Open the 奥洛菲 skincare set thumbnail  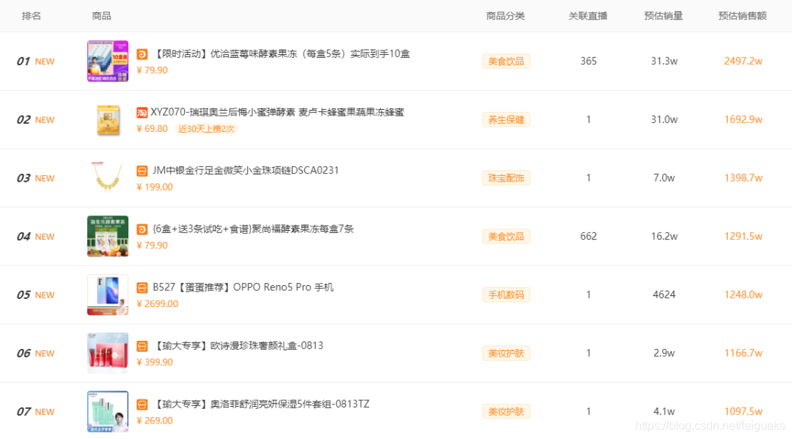pos(108,412)
